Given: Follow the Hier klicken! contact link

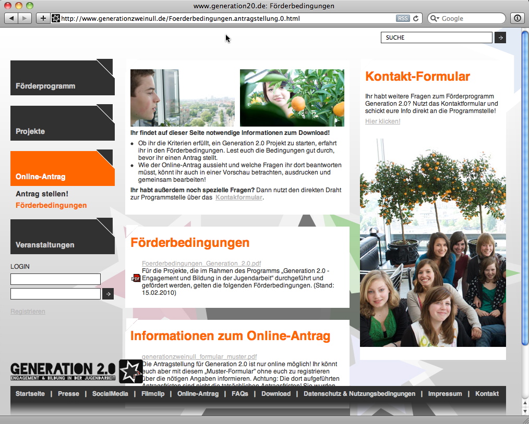Looking at the screenshot, I should pos(382,121).
